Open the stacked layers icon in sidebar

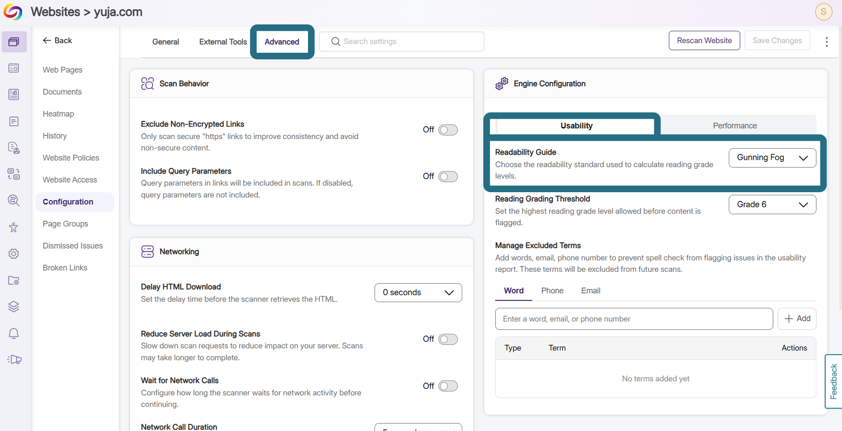pos(14,307)
